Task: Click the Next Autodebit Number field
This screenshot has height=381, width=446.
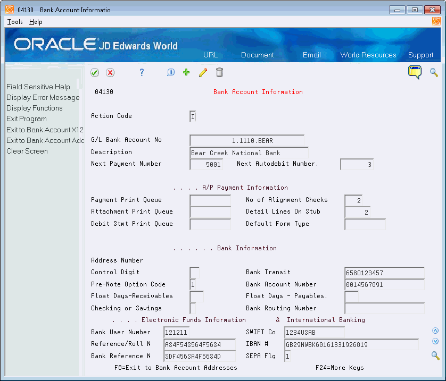Action: pos(357,164)
